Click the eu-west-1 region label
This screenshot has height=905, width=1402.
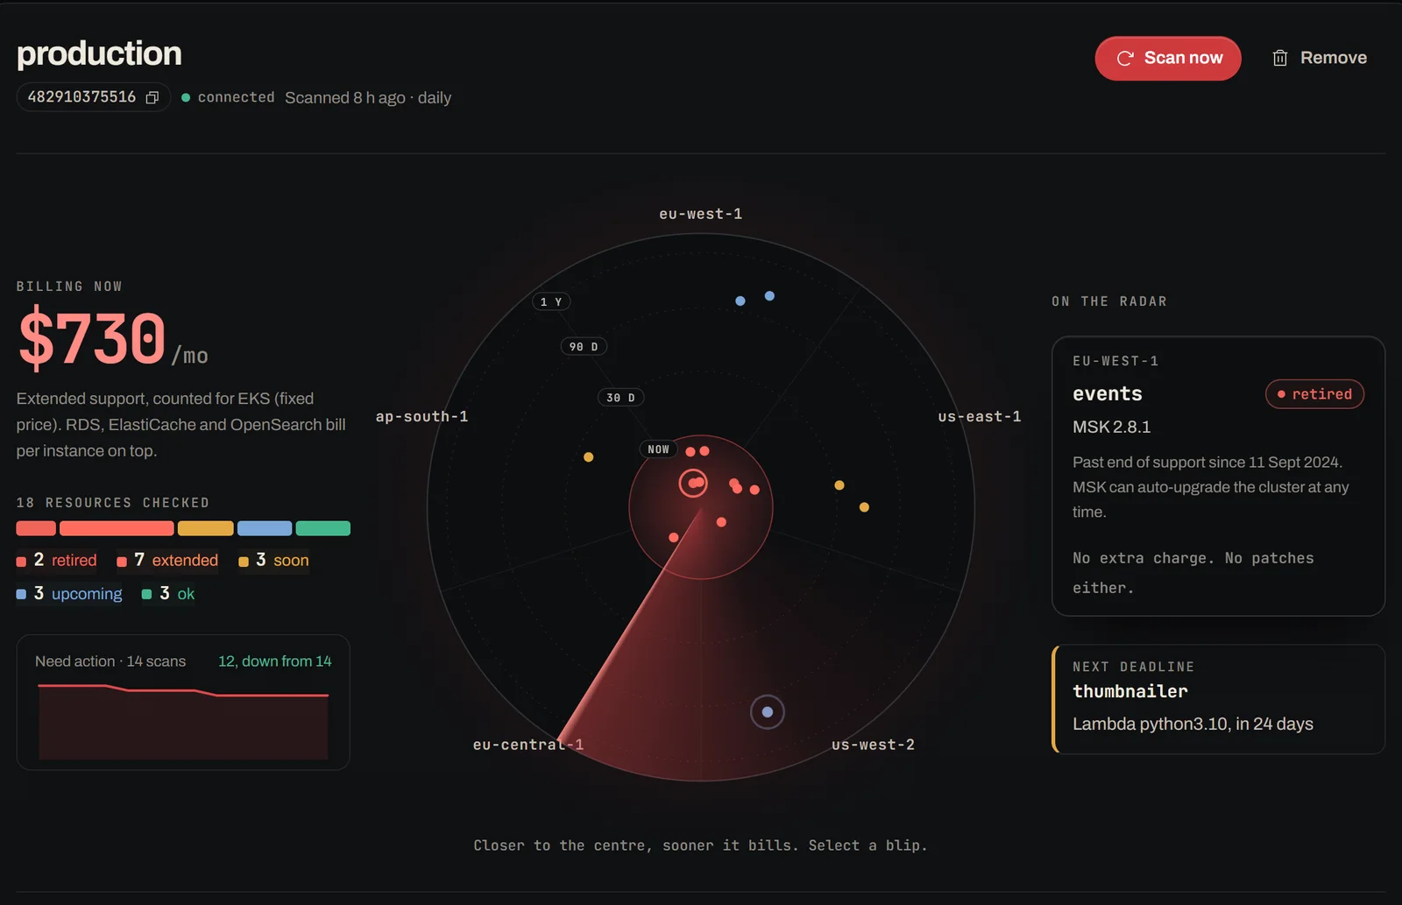700,214
